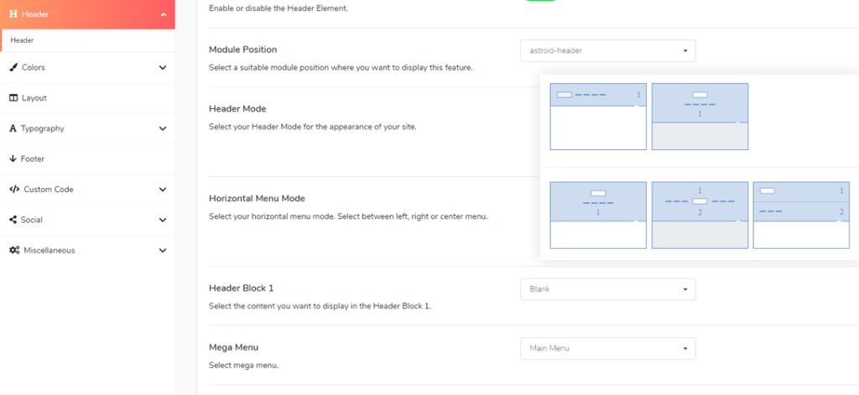Click the Social share icon
Viewport: 859px width, 395px height.
(13, 220)
